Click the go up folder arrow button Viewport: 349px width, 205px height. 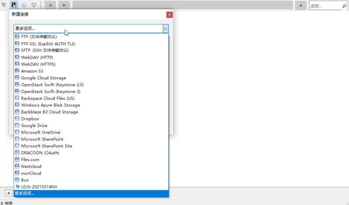point(301,5)
